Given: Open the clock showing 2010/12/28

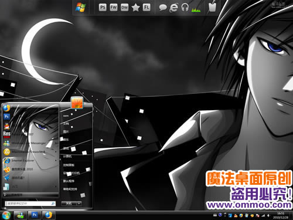Looking at the screenshot, I should point(281,215).
